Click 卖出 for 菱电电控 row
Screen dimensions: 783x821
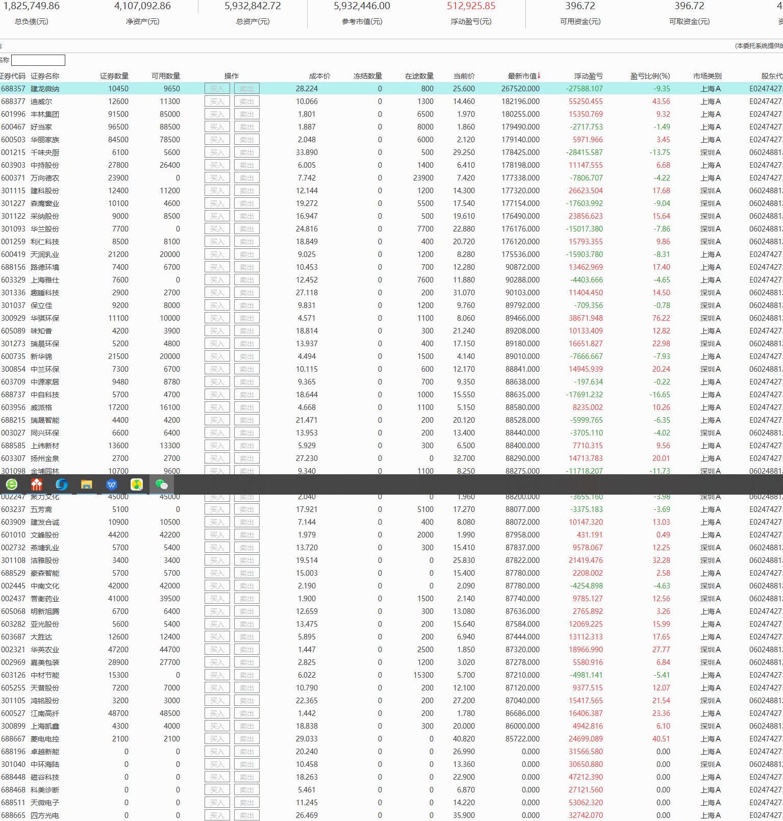(x=247, y=739)
